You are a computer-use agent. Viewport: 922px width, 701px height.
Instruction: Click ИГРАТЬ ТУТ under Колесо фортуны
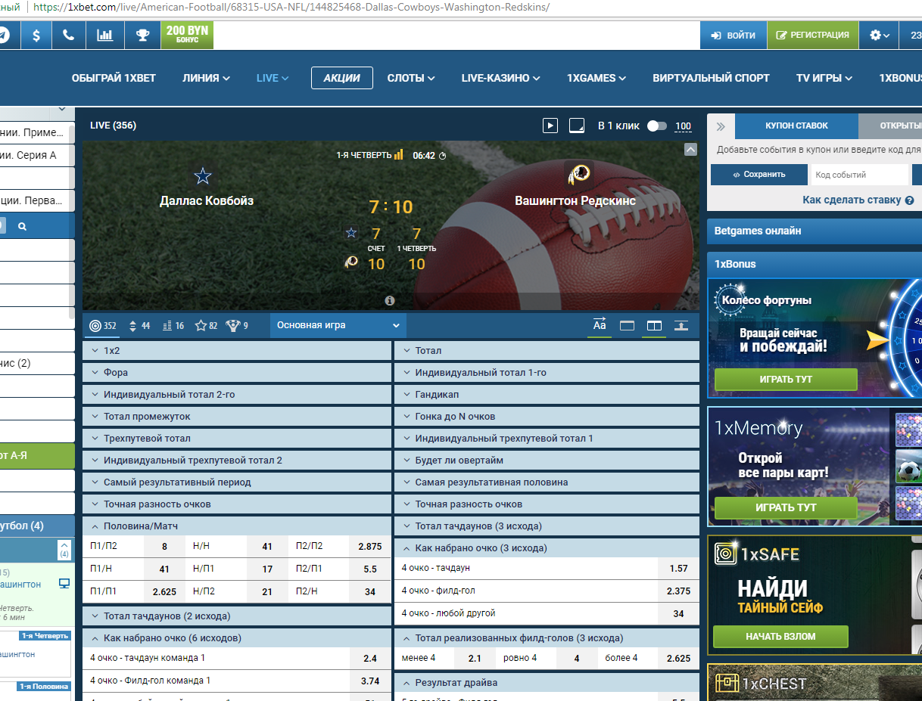786,380
